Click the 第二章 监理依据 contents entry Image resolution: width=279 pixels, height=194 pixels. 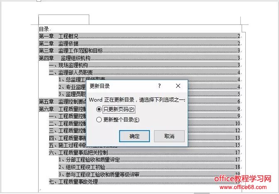[x=139, y=44]
